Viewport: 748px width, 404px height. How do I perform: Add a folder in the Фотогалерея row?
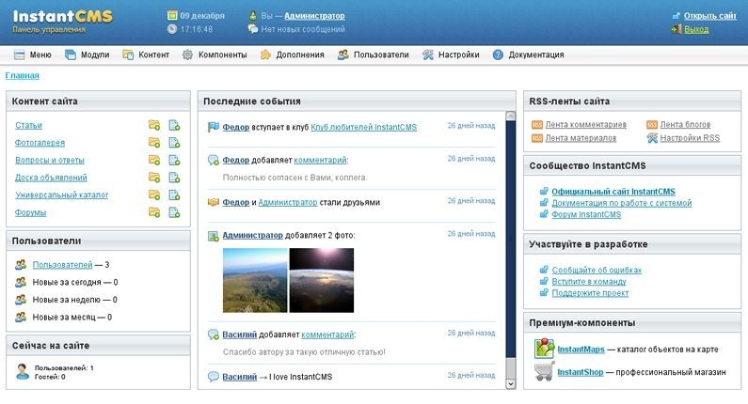tap(154, 143)
